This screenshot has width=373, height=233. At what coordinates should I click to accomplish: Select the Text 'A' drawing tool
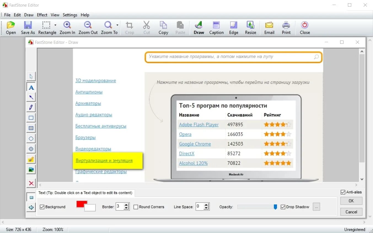pyautogui.click(x=31, y=88)
